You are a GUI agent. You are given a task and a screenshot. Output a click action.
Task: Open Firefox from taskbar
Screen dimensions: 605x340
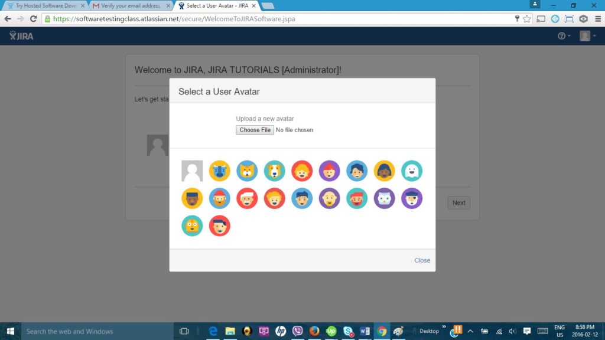coord(314,331)
